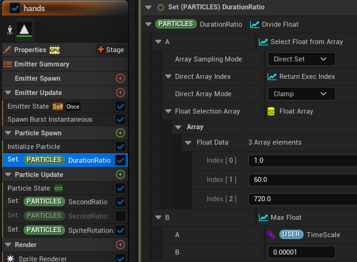This screenshot has height=262, width=357.
Task: Click the Index 1 value field 60.0
Action: pos(302,180)
